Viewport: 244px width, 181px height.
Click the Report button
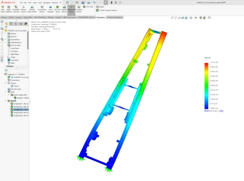(x=100, y=7)
